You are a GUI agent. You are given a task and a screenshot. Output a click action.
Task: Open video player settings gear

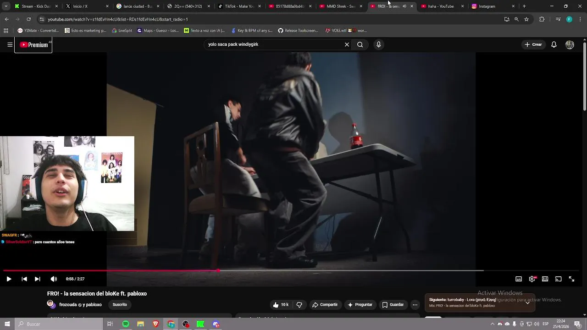(532, 279)
